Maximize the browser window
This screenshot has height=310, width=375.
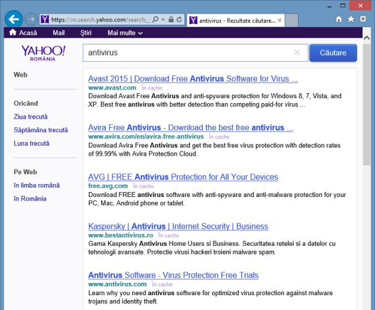(343, 6)
